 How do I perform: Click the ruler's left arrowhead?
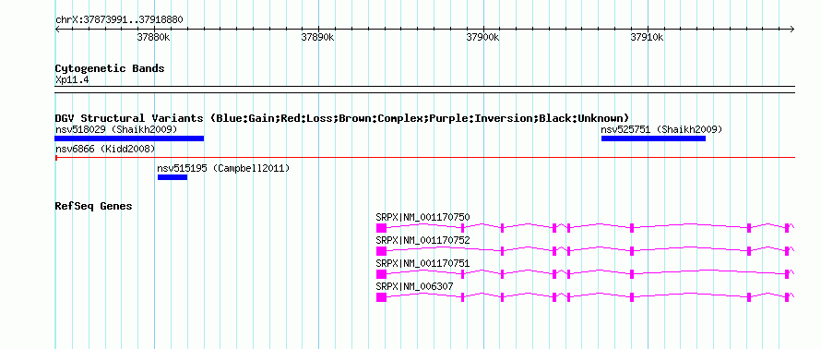[57, 29]
